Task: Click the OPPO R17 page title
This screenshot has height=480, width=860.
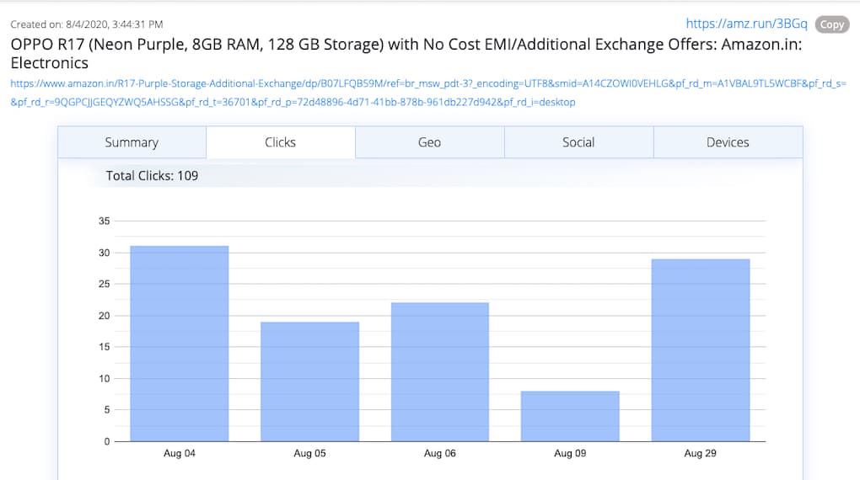Action: [405, 53]
